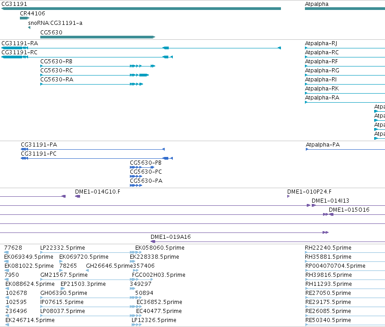Select clone DME1-014I13
Image resolution: width=385 pixels, height=327 pixels.
point(330,201)
